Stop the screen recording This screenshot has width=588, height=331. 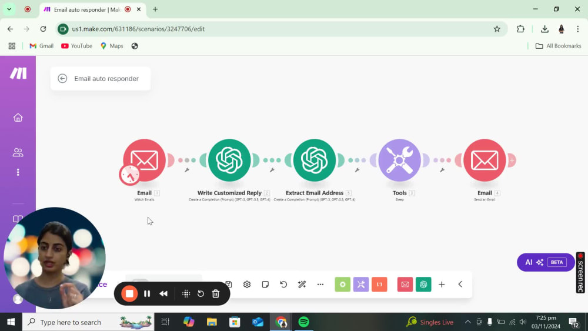click(x=129, y=293)
